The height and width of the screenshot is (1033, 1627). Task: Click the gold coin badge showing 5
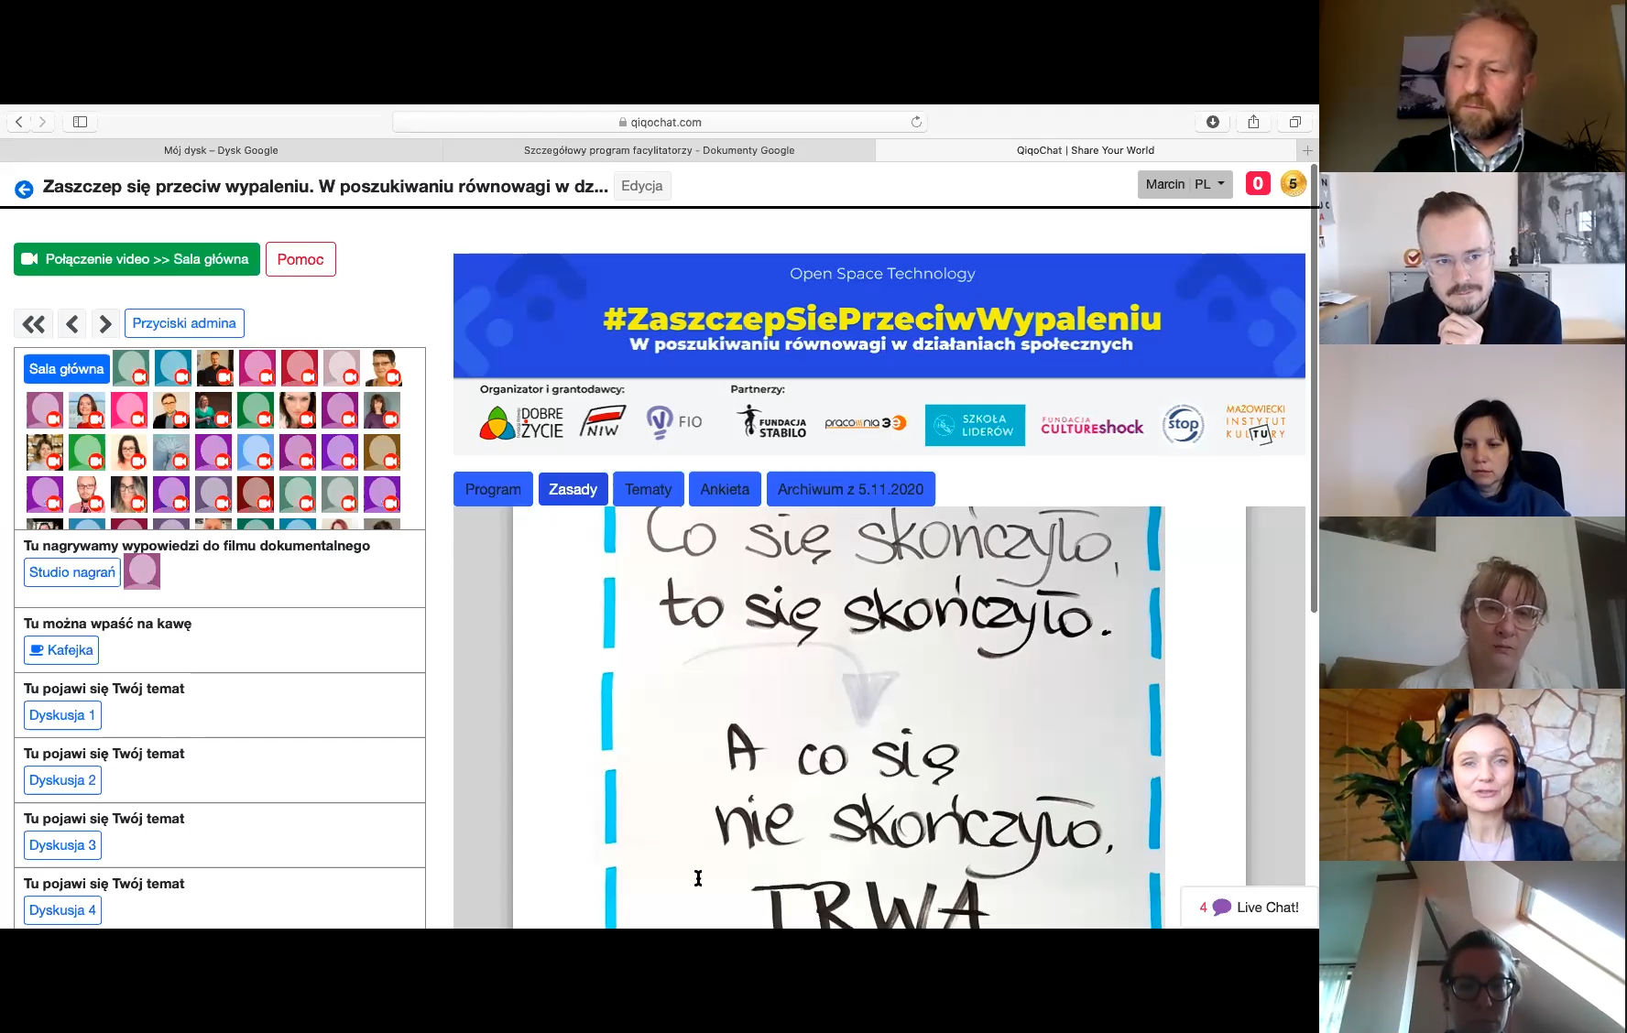[x=1293, y=184]
